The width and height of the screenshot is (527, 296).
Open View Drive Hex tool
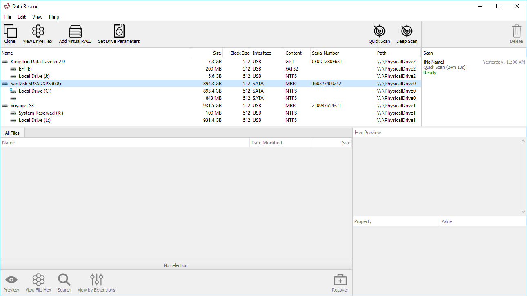(38, 31)
